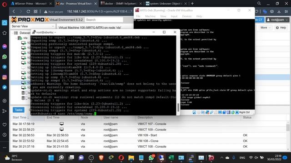
Task: Switch to WServer-Prime browser tab
Action: 31,4
